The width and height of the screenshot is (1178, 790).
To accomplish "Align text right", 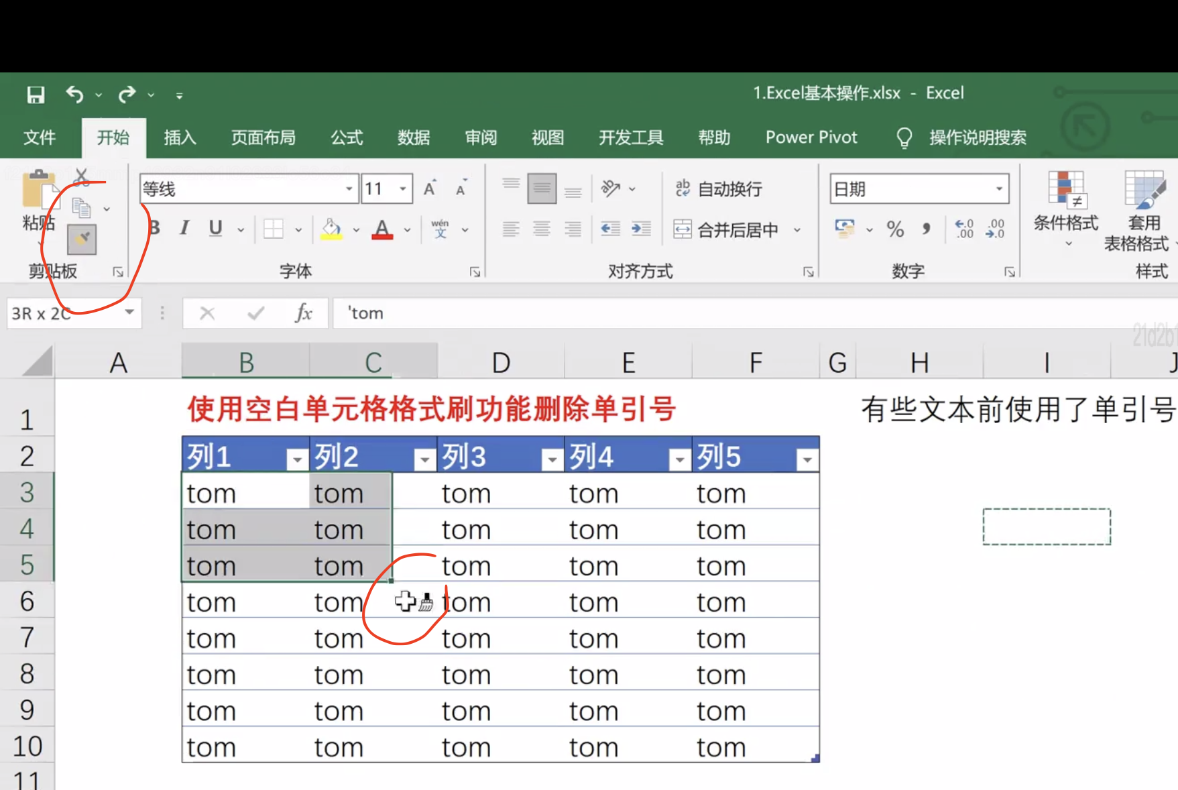I will pyautogui.click(x=573, y=229).
